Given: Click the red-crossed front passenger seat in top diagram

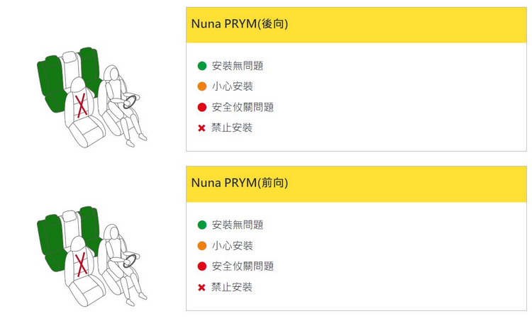Looking at the screenshot, I should click(x=83, y=108).
